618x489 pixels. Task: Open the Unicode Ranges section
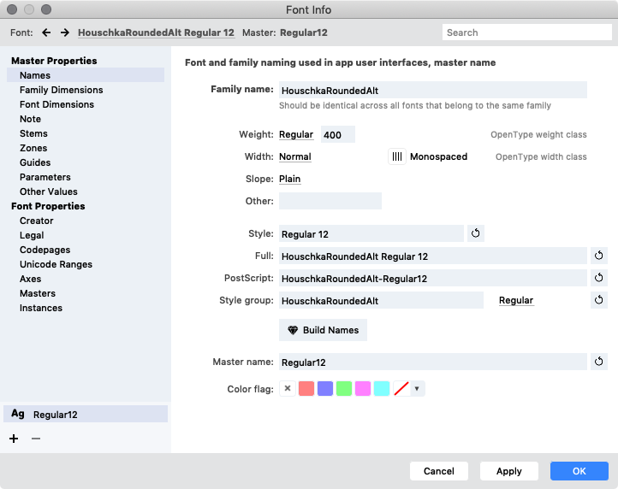pyautogui.click(x=56, y=264)
